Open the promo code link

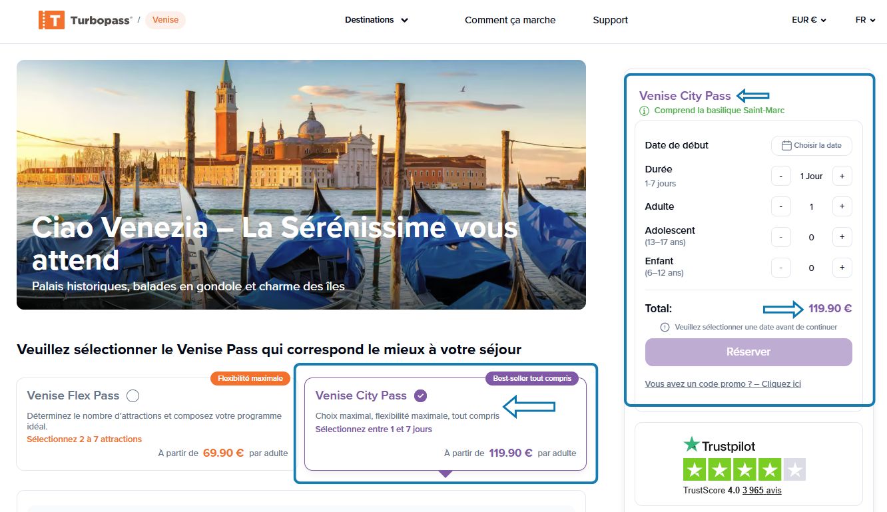[x=723, y=384]
